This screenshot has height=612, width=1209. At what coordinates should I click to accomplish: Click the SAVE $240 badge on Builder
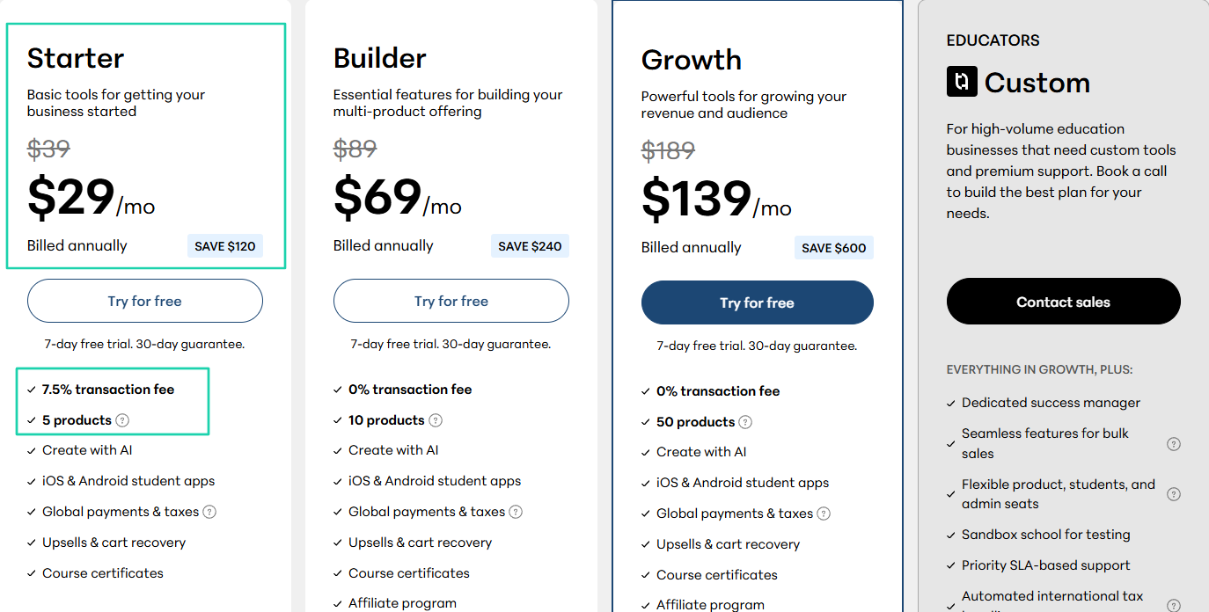pyautogui.click(x=530, y=246)
